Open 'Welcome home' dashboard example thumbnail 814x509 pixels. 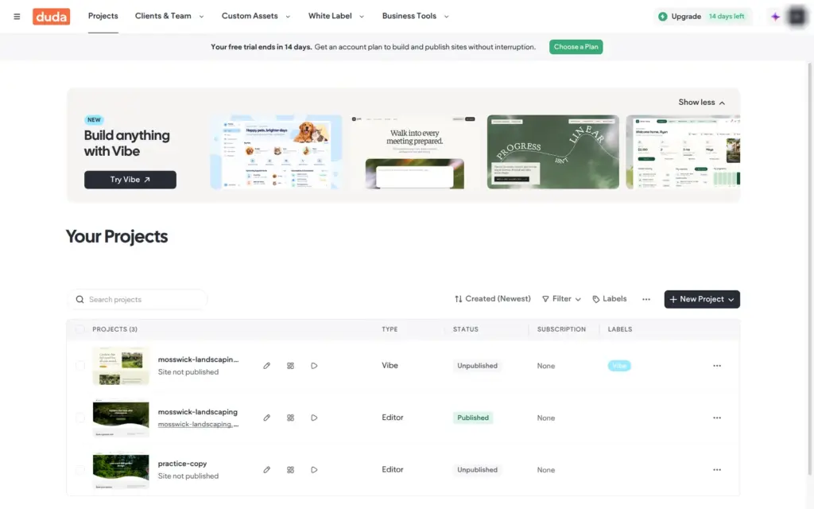pyautogui.click(x=683, y=152)
